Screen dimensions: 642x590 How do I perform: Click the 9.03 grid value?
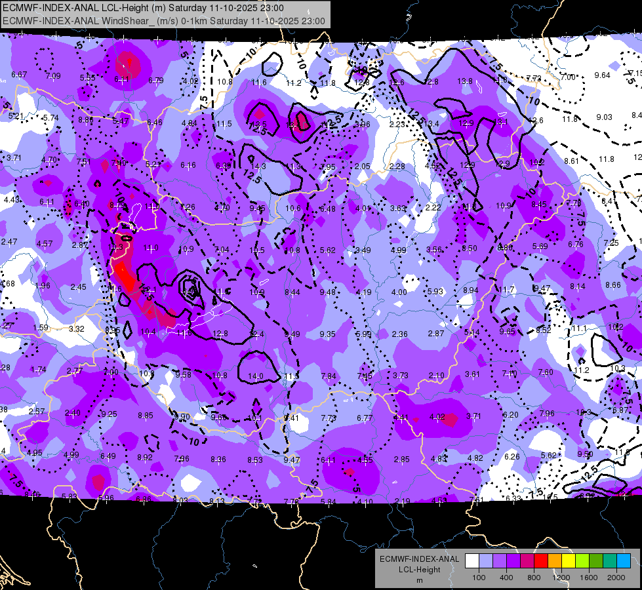pyautogui.click(x=605, y=117)
